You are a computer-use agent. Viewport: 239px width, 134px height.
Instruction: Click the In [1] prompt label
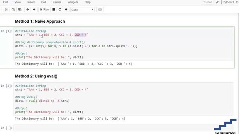[6, 31]
